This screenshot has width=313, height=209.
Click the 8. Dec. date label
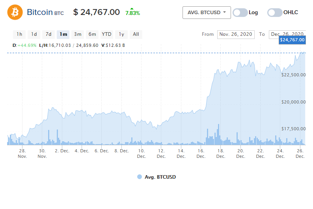[121, 151]
